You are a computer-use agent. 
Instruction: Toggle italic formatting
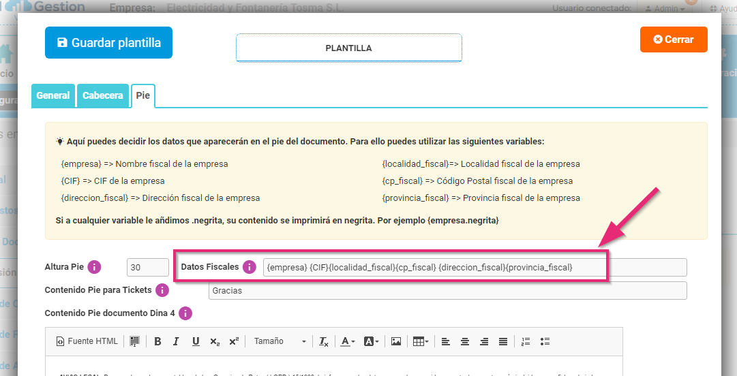pos(177,341)
